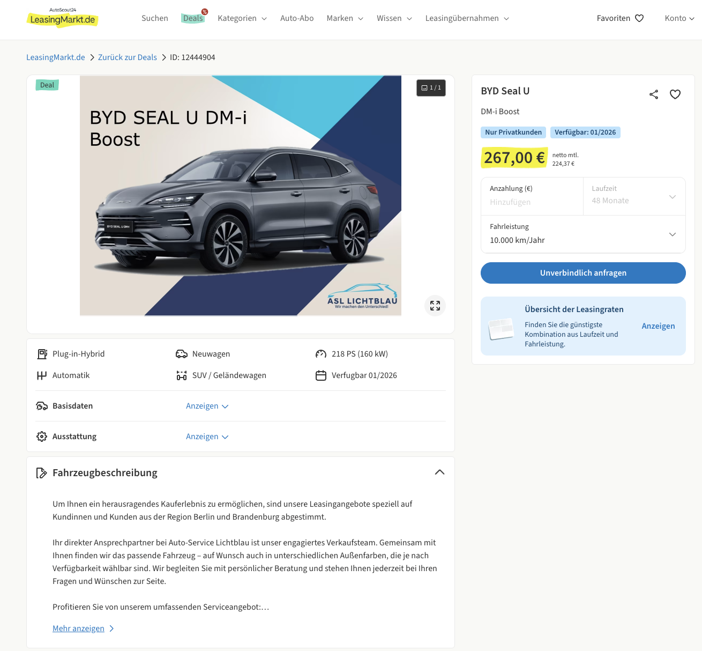
Task: Click the heart icon beside Favoriten
Action: pyautogui.click(x=639, y=18)
